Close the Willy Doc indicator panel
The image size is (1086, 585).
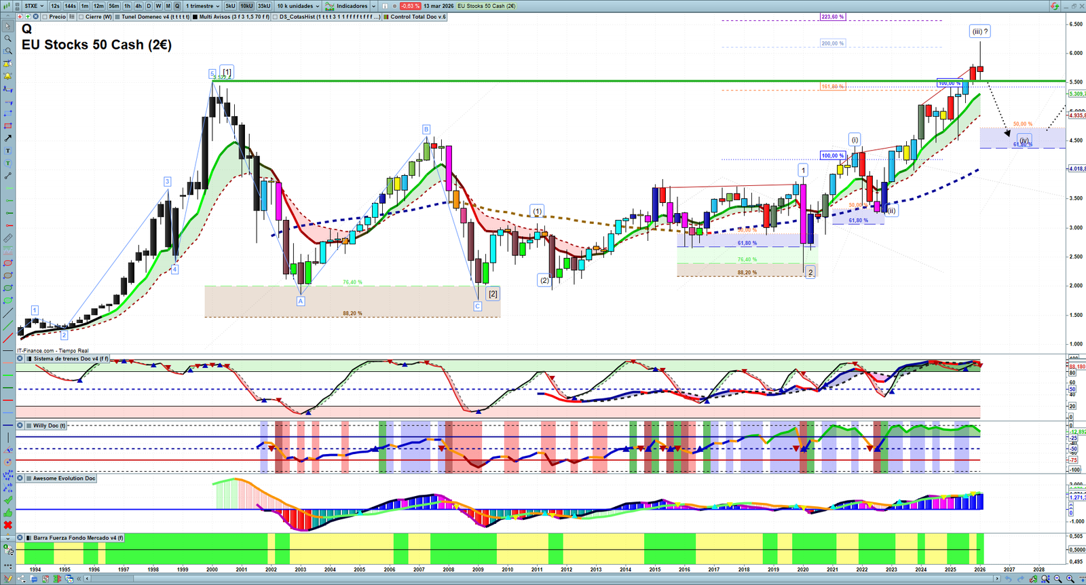(20, 426)
